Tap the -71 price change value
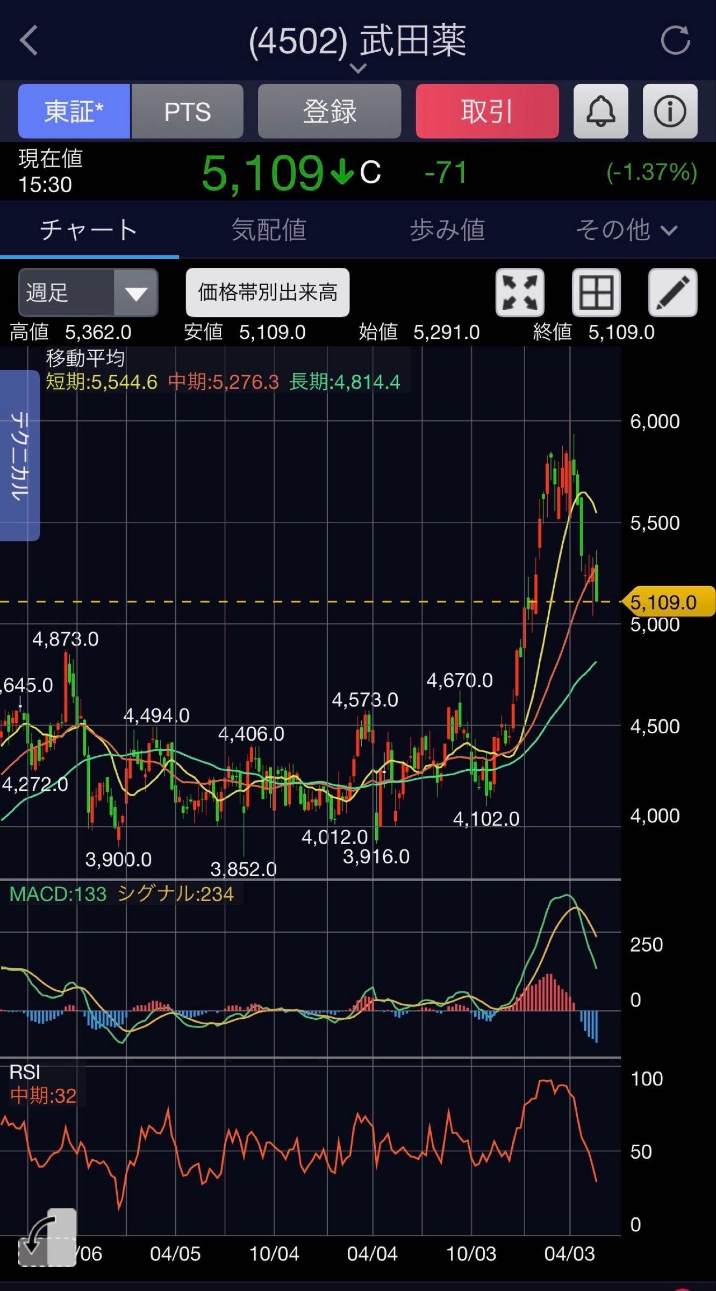 (x=445, y=173)
